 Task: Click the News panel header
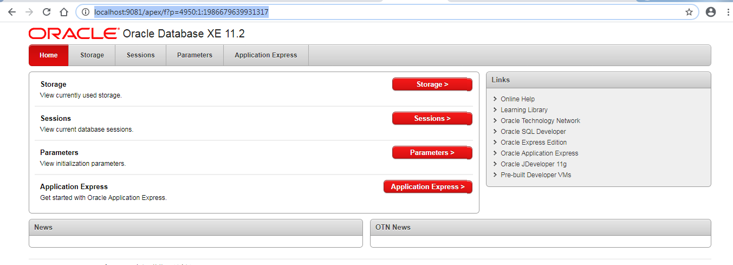tap(196, 228)
